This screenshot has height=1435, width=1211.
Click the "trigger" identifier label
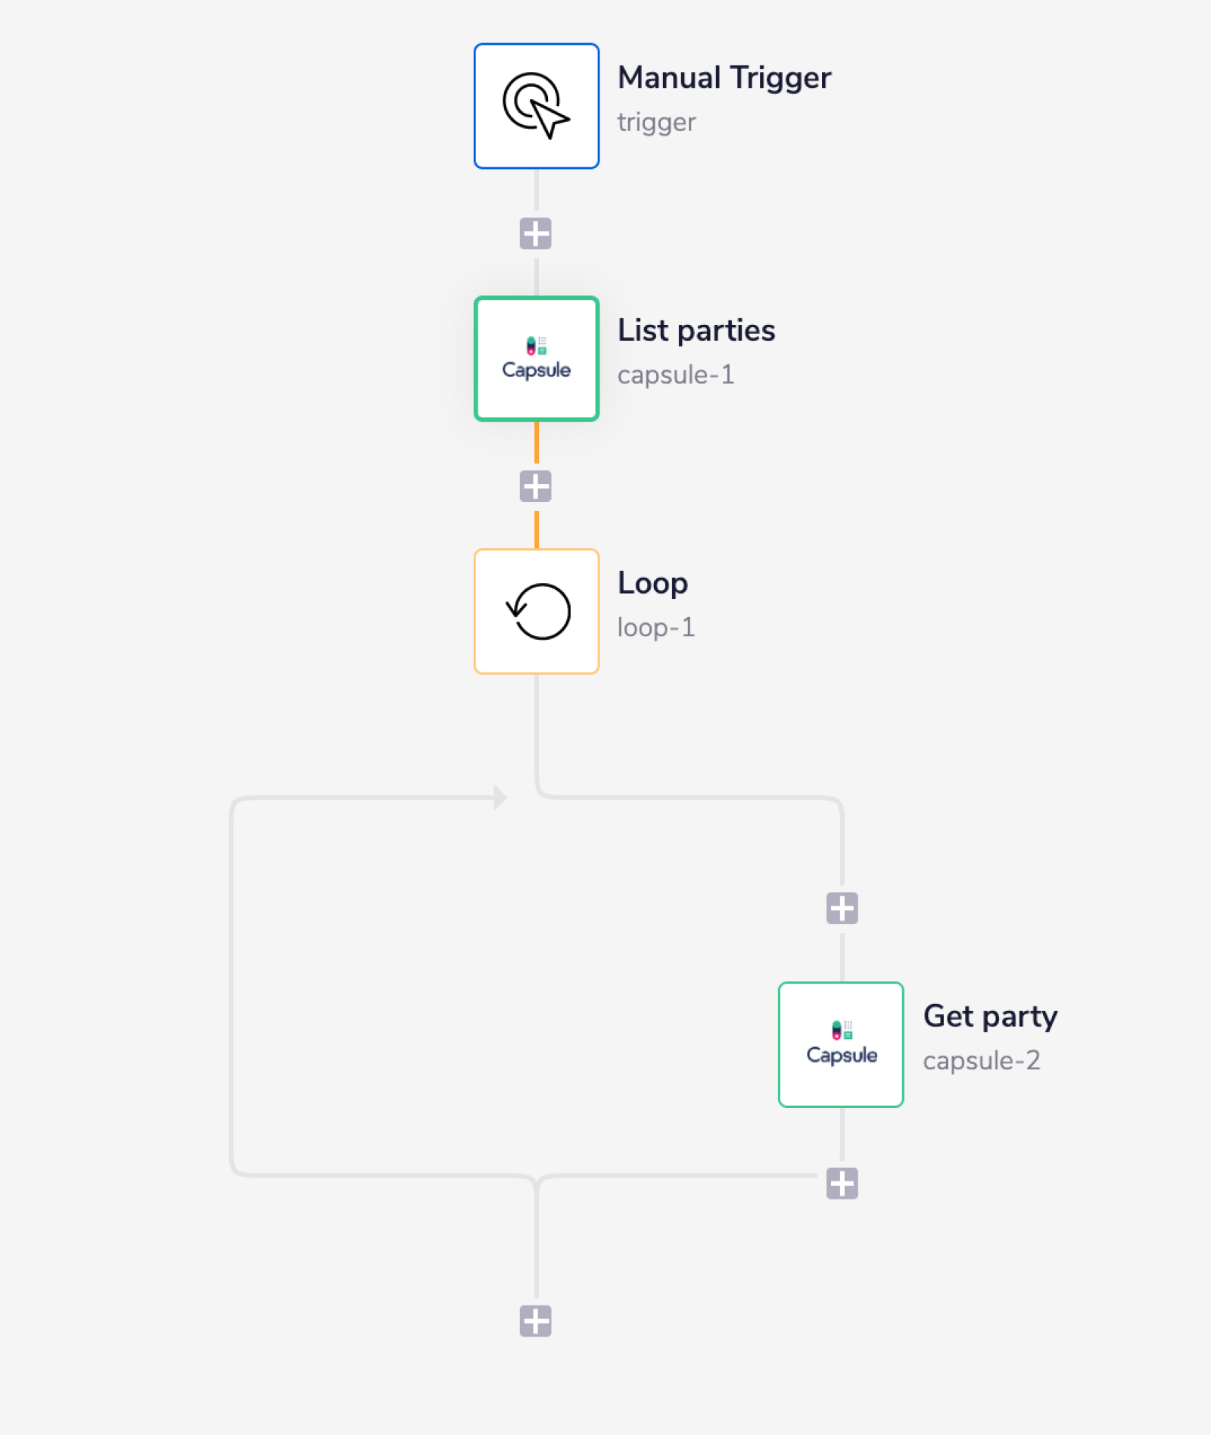point(656,123)
